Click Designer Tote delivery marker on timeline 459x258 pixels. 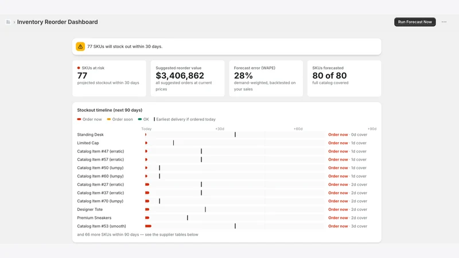click(x=205, y=209)
